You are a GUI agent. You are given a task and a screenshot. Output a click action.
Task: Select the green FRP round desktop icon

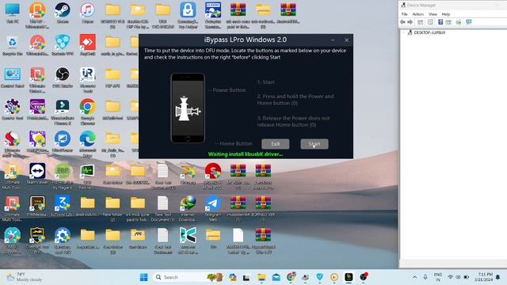click(x=63, y=176)
